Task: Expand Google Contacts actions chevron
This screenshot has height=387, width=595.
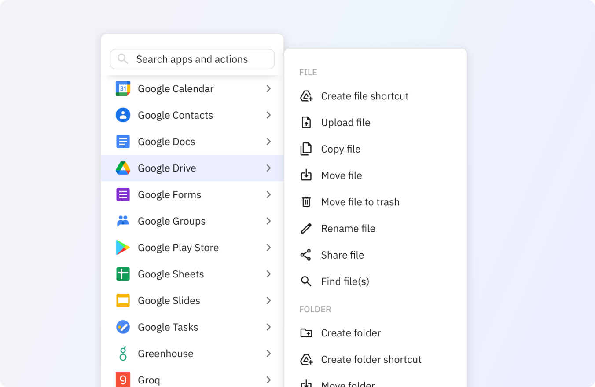Action: 268,115
